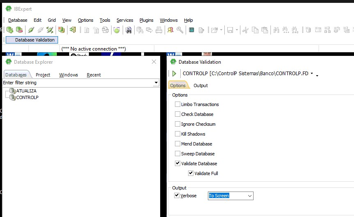Click the greyed overlapping windows icon
This screenshot has width=354, height=217.
[105, 30]
